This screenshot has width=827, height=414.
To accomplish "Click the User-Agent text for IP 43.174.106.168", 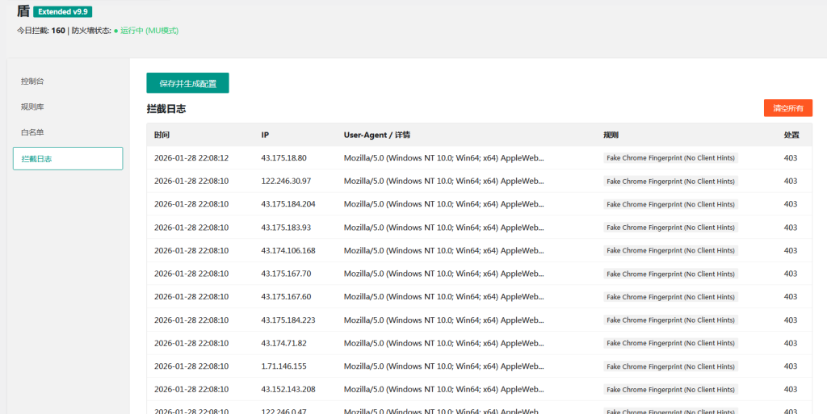I will 443,251.
